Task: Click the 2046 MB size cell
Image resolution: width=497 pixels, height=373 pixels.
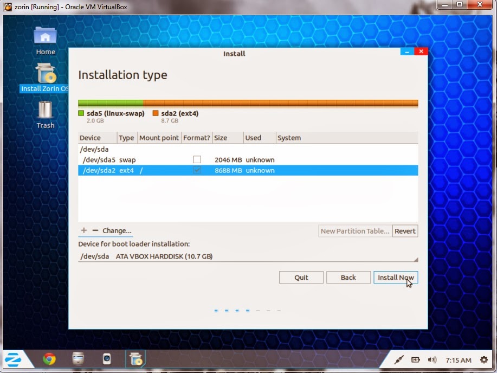Action: click(x=228, y=160)
